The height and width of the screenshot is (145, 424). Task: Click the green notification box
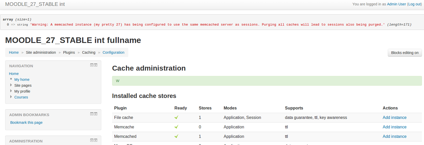pos(267,81)
